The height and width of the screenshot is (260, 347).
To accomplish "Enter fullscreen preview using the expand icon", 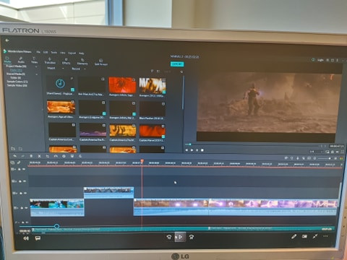I will coord(342,152).
